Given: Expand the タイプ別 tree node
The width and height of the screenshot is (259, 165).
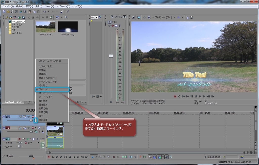Looking at the screenshot, I should click(x=7, y=27).
